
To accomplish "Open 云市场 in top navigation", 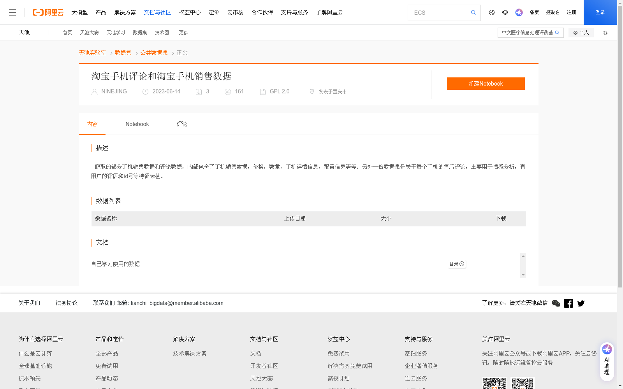I will (x=235, y=12).
